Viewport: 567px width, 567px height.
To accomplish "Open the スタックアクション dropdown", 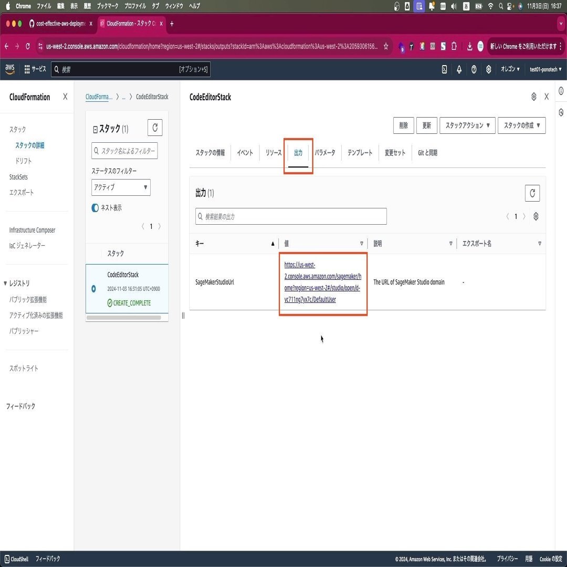I will [467, 125].
